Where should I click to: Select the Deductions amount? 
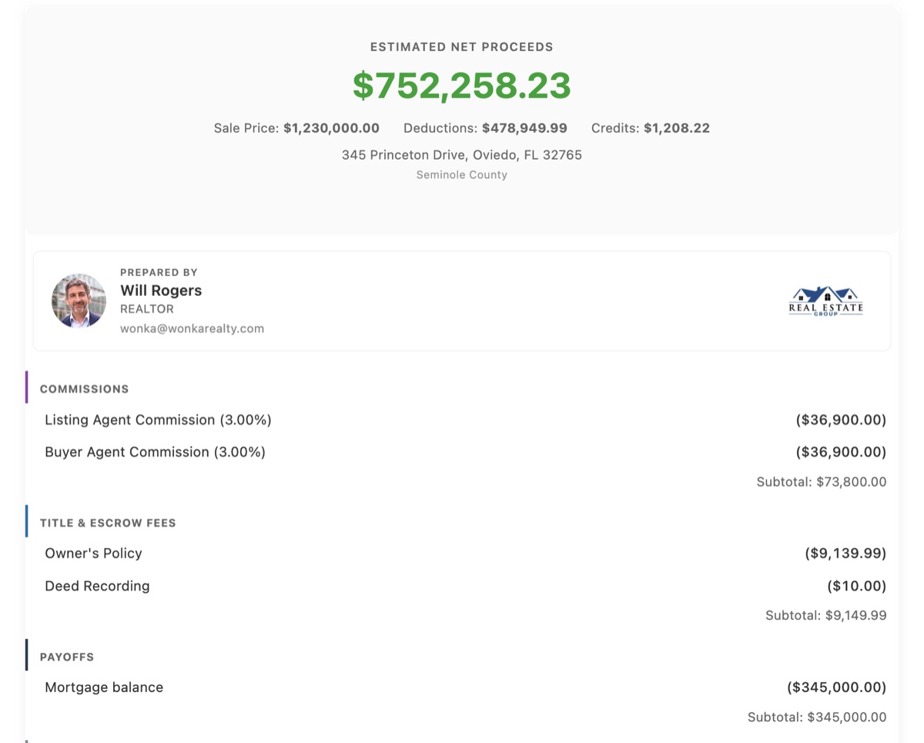pyautogui.click(x=524, y=128)
